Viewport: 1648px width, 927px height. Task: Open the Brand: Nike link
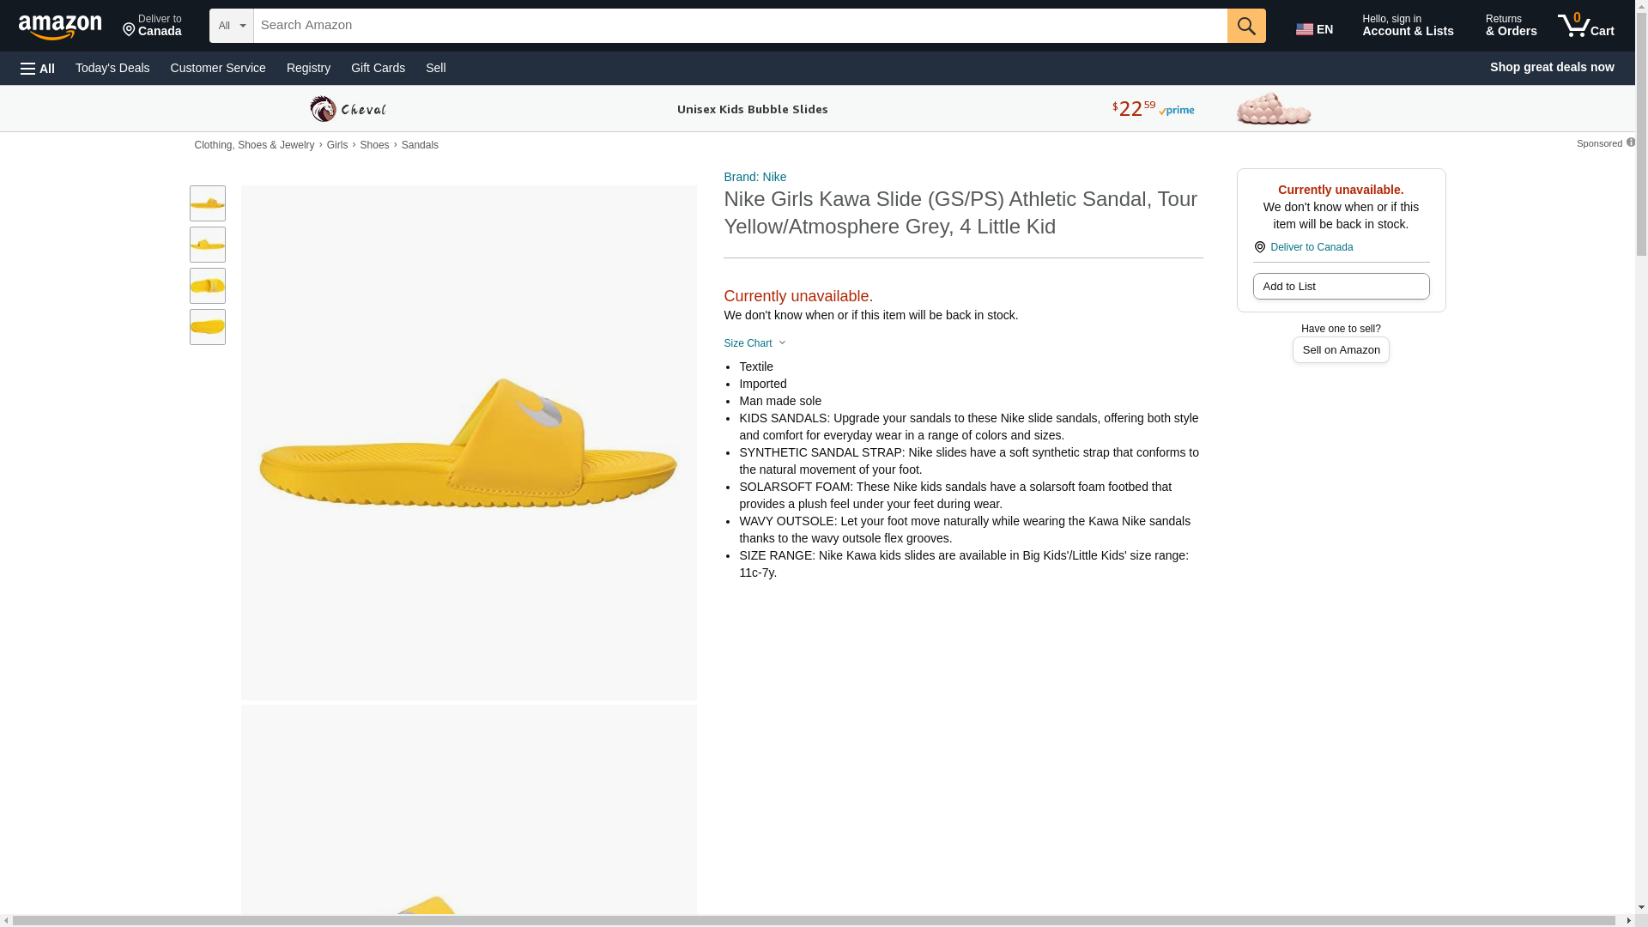[x=754, y=177]
